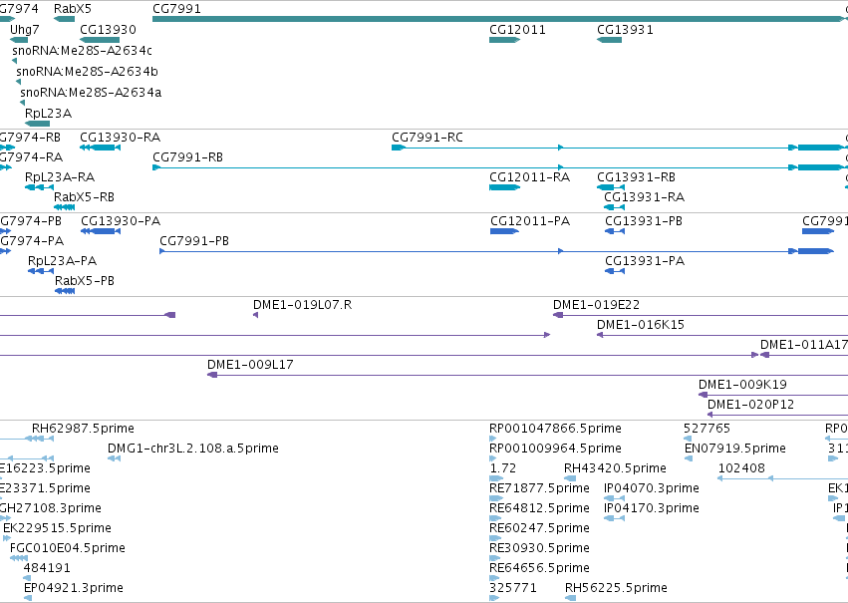Click the RE60247.5prime label
This screenshot has width=848, height=603.
point(540,528)
